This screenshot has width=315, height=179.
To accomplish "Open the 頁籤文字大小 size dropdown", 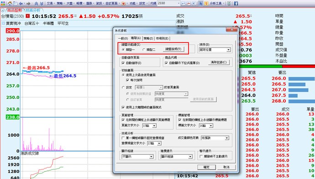I will point(149,126).
